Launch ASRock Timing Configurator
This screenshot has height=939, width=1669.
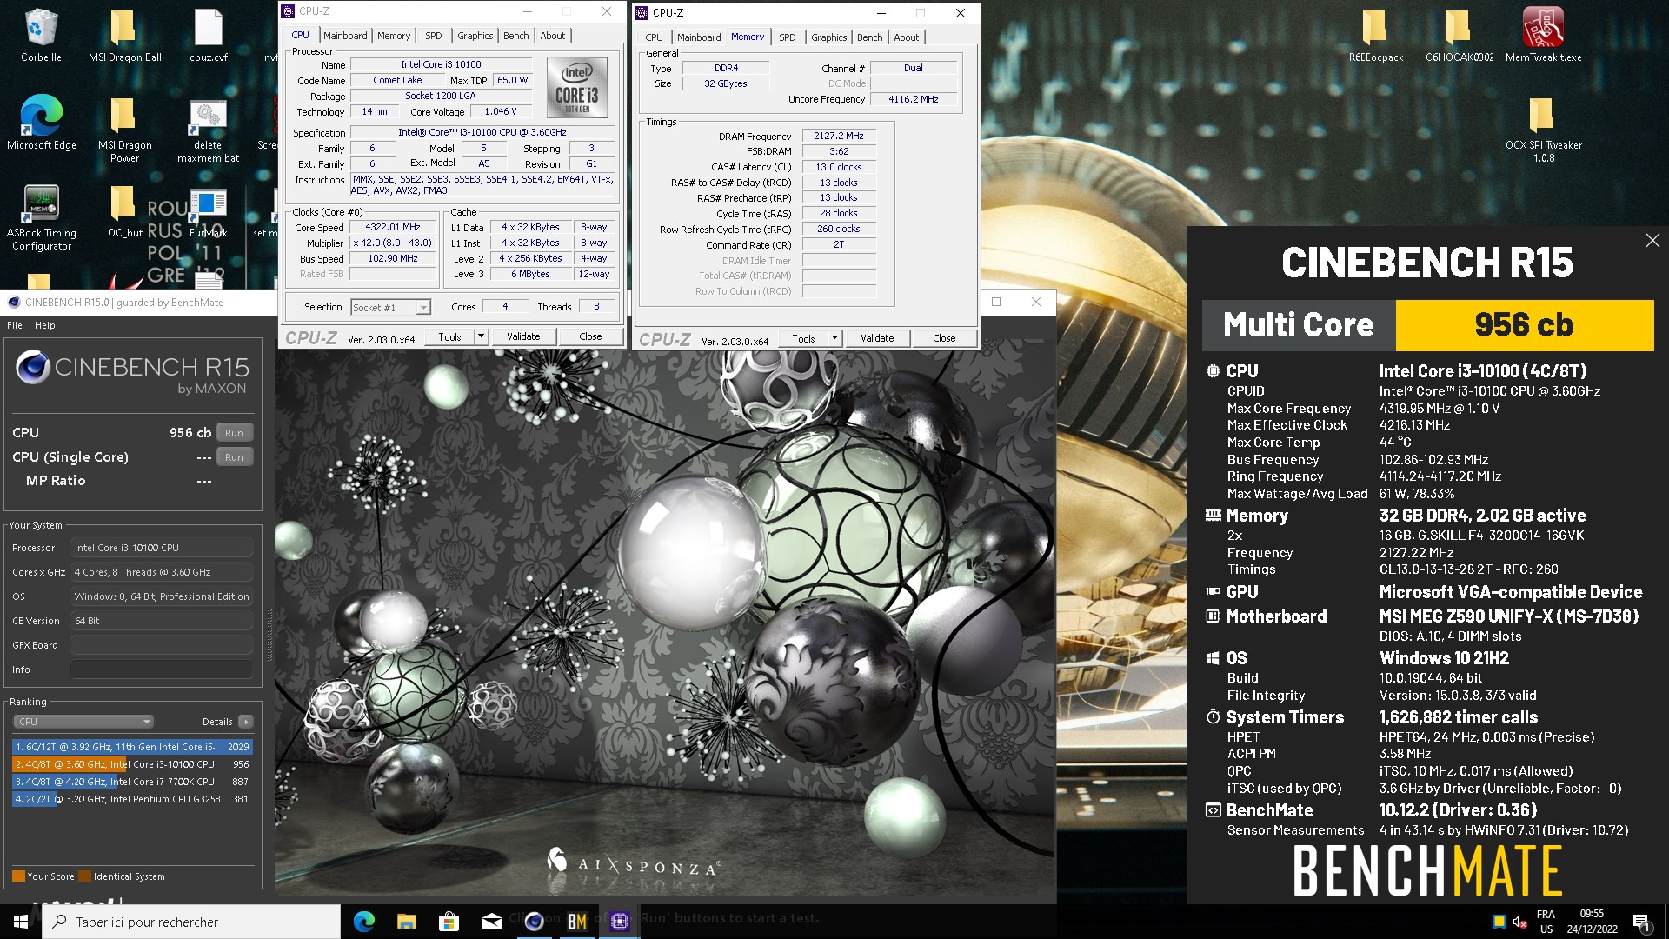pyautogui.click(x=41, y=217)
